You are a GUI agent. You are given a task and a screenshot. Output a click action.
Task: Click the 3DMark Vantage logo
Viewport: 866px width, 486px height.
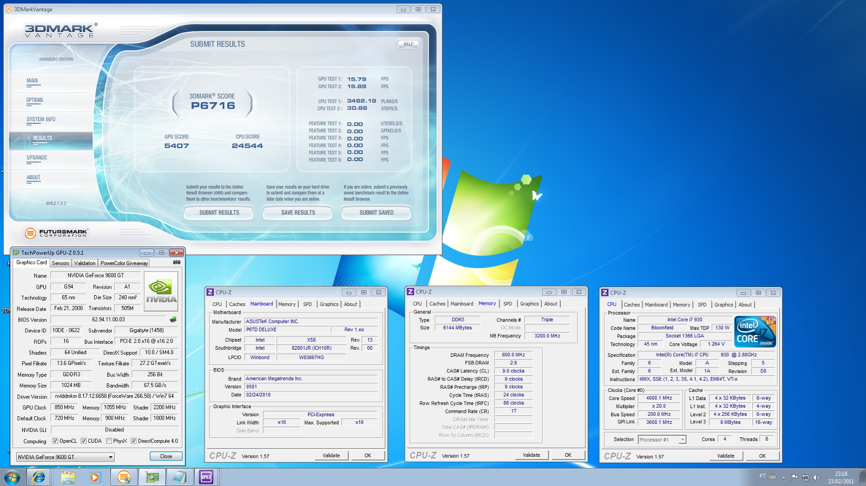[61, 30]
